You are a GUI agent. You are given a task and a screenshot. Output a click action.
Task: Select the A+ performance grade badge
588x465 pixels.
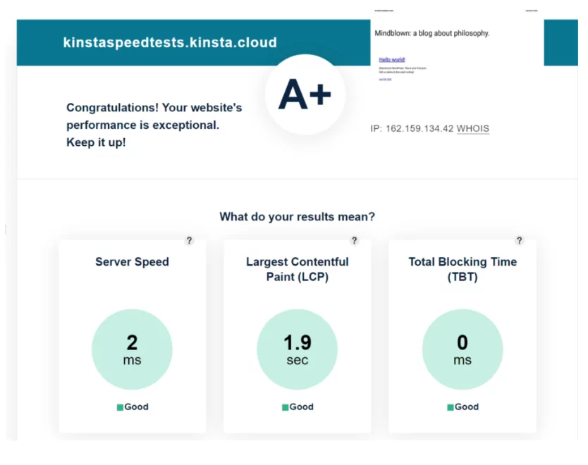[305, 92]
